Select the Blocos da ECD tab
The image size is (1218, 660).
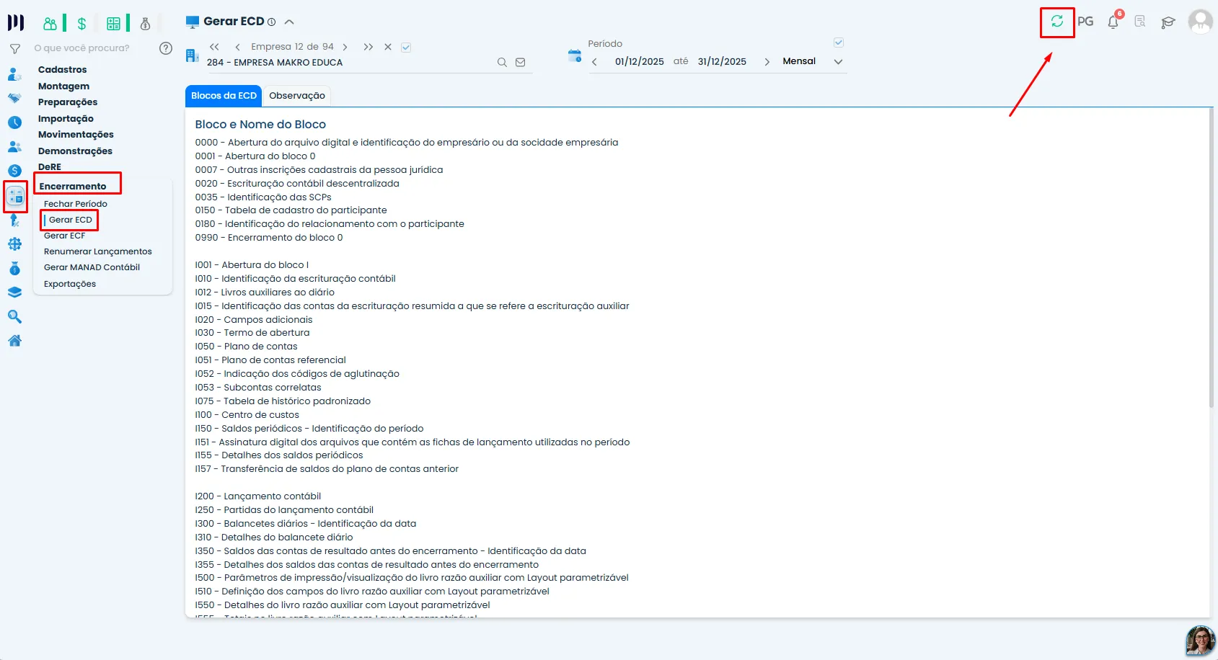point(224,96)
